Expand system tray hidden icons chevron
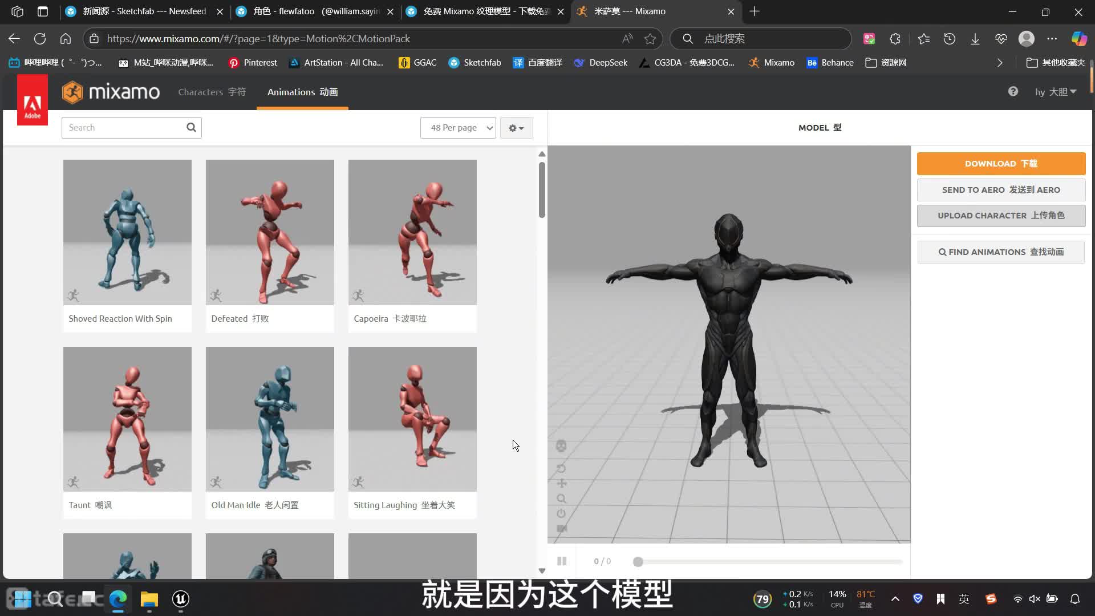This screenshot has height=616, width=1095. point(895,599)
